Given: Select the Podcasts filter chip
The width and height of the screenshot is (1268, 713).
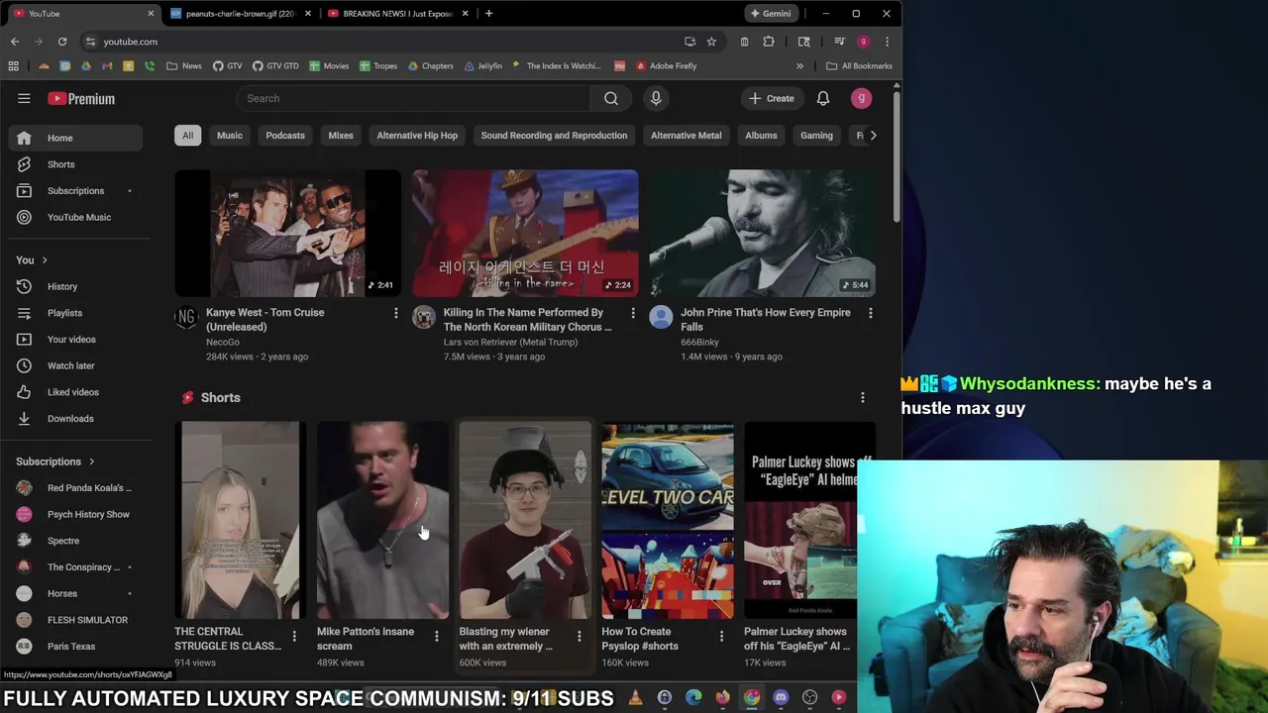Looking at the screenshot, I should pyautogui.click(x=285, y=135).
